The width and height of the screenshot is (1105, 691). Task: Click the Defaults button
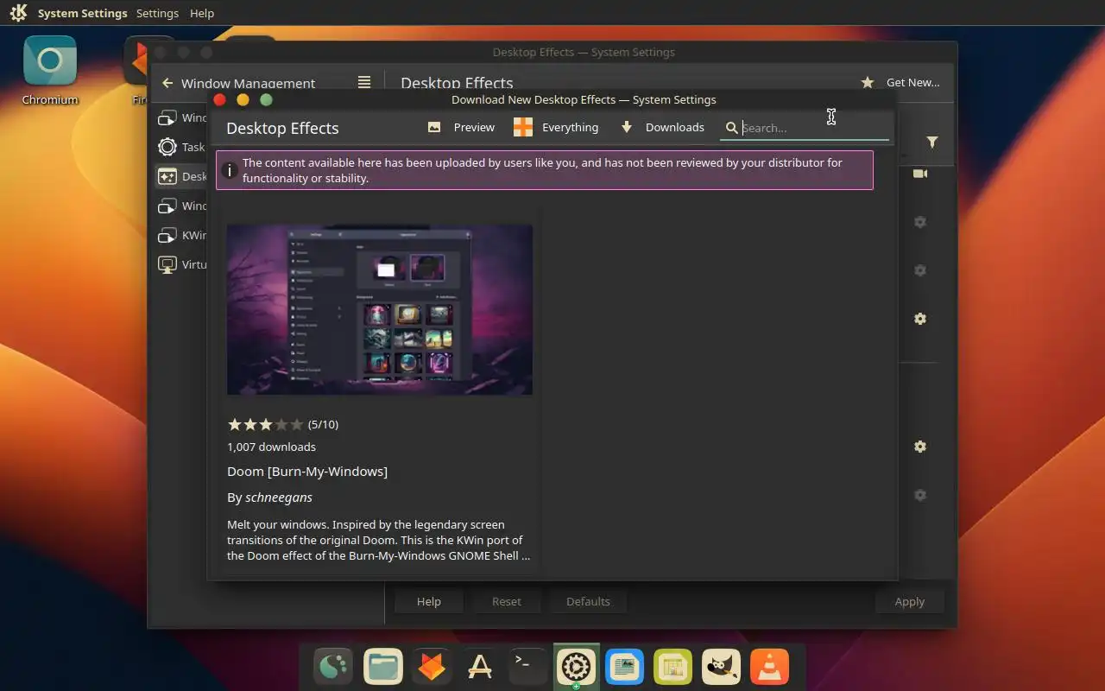588,601
